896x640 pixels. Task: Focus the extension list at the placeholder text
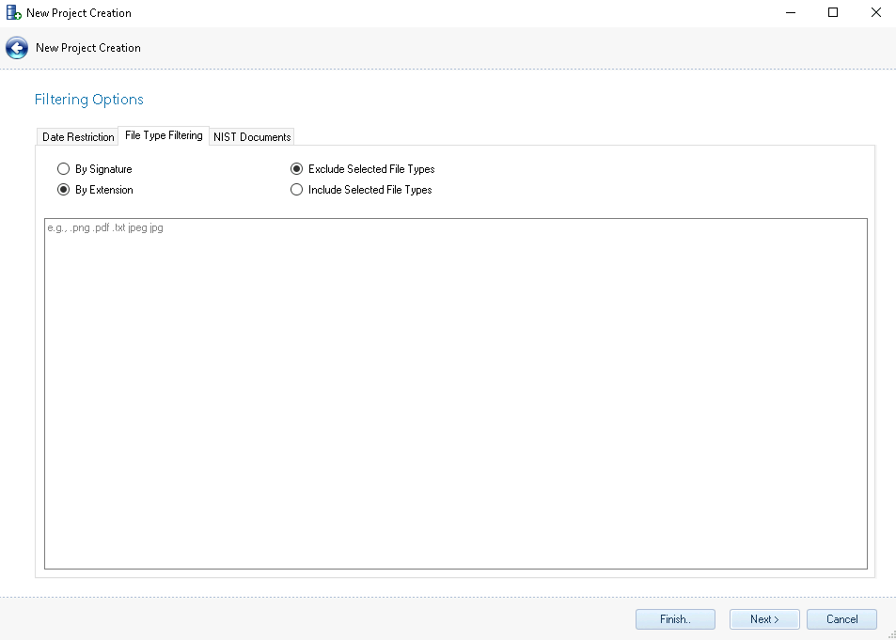pos(105,228)
